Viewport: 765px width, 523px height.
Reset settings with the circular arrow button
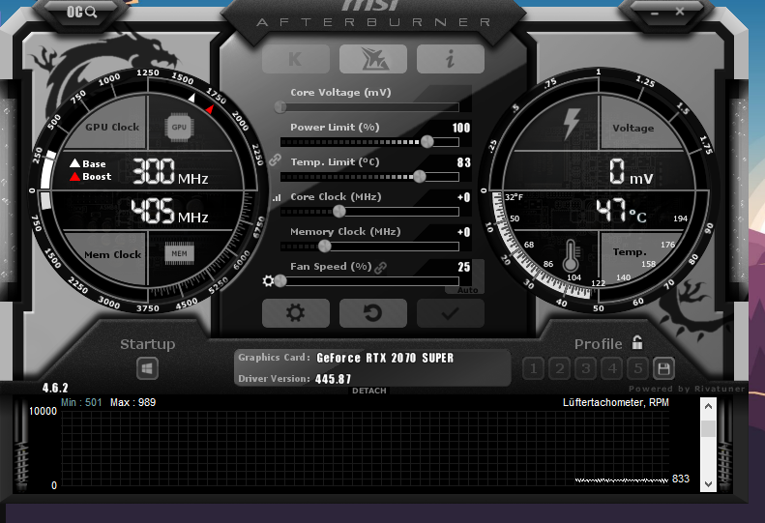(x=373, y=312)
